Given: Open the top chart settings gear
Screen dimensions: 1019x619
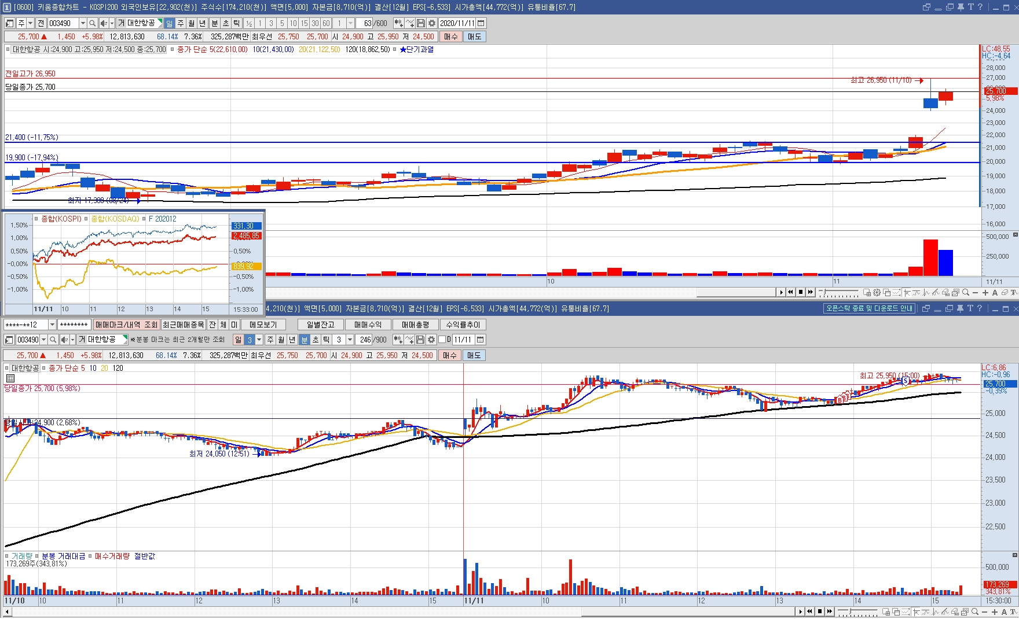Looking at the screenshot, I should pos(431,23).
